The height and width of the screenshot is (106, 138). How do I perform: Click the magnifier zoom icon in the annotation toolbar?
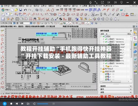click(x=105, y=14)
